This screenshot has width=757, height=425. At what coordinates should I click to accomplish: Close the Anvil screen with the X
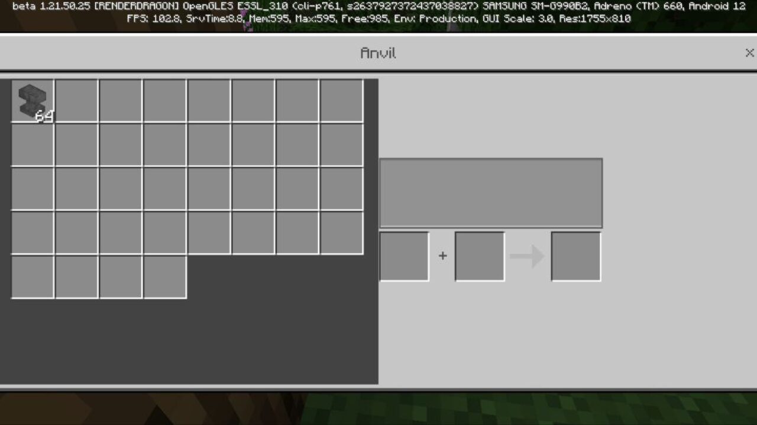pos(749,53)
